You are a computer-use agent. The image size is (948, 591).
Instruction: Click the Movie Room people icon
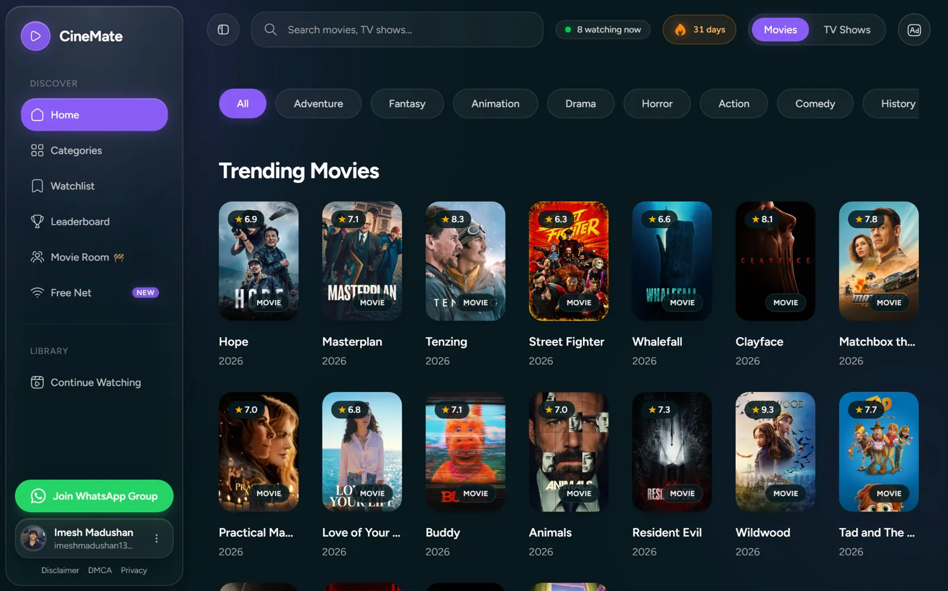(37, 257)
